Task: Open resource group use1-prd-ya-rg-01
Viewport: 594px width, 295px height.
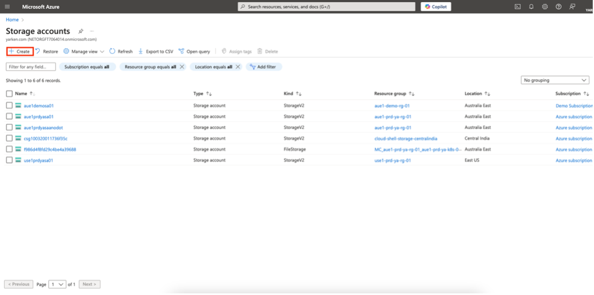Action: click(x=393, y=160)
